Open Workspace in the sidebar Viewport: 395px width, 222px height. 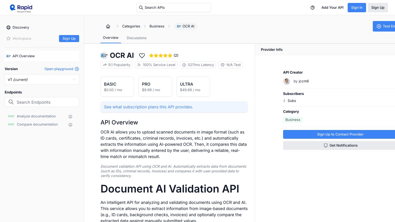point(22,39)
